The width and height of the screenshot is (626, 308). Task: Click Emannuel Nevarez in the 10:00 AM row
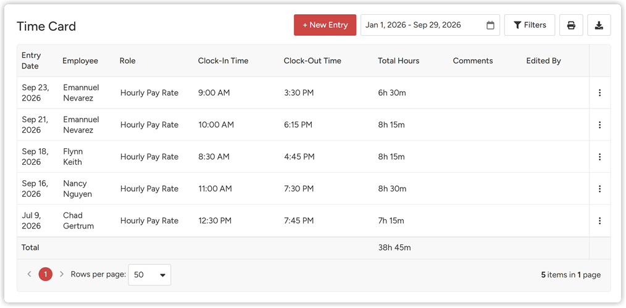click(x=81, y=125)
